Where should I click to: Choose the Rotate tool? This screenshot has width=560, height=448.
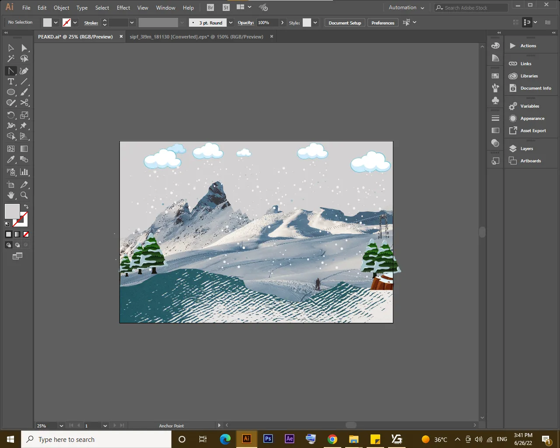click(11, 115)
